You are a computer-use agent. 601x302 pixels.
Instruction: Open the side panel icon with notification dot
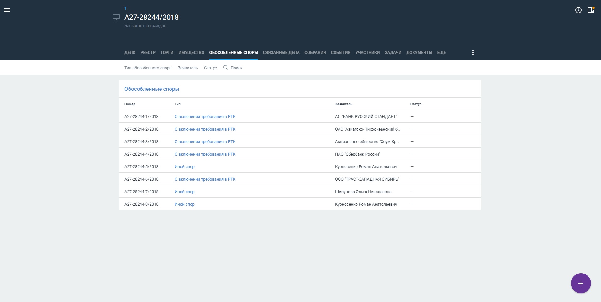(591, 10)
